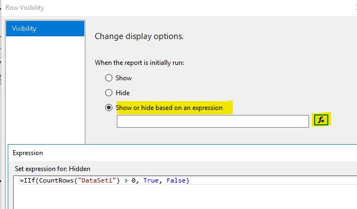Click the Expression dialog title bar

[x=182, y=153]
